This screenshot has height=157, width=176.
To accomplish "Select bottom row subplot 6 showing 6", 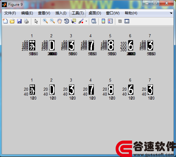I will (131, 89).
